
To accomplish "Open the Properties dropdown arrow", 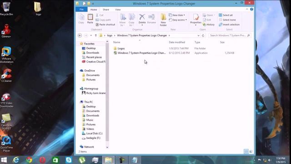I will (196, 25).
